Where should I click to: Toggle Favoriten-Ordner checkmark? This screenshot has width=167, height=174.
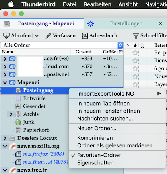pos(117,155)
